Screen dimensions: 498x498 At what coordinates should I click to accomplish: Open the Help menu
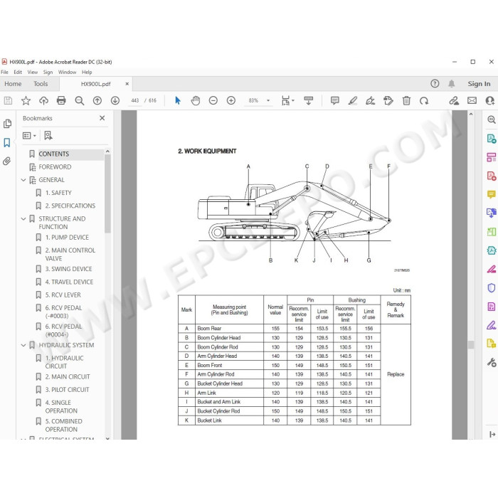[87, 72]
